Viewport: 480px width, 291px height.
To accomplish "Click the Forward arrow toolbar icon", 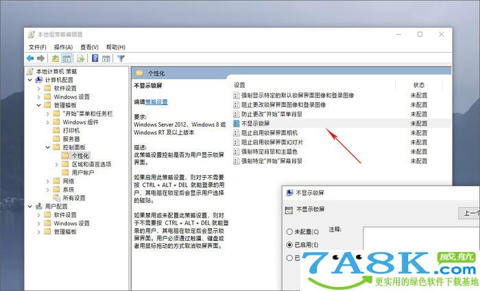I will (40, 58).
